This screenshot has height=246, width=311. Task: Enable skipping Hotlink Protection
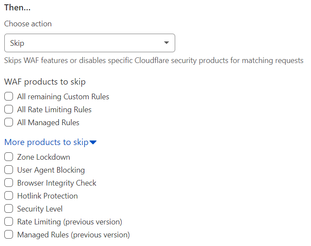(x=9, y=196)
